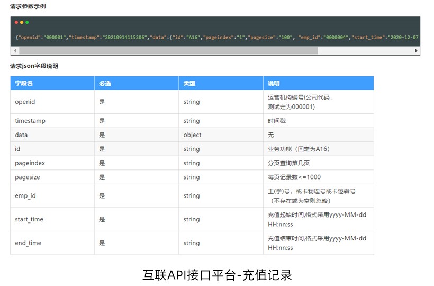Select the 字段名 column header

tap(24, 84)
